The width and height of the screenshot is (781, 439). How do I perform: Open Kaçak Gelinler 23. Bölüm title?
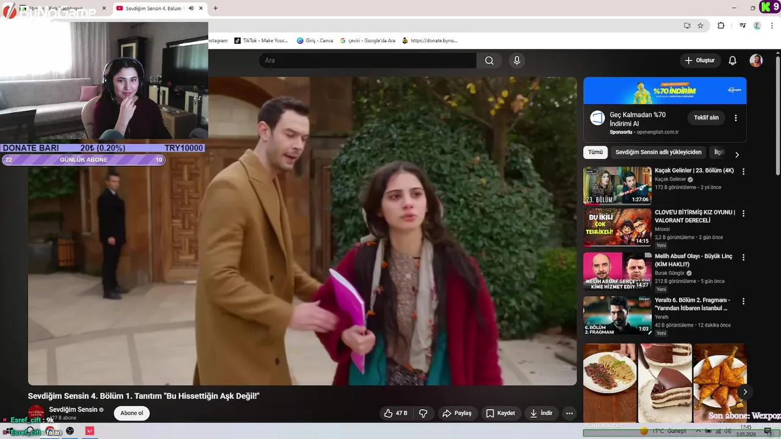click(x=694, y=171)
